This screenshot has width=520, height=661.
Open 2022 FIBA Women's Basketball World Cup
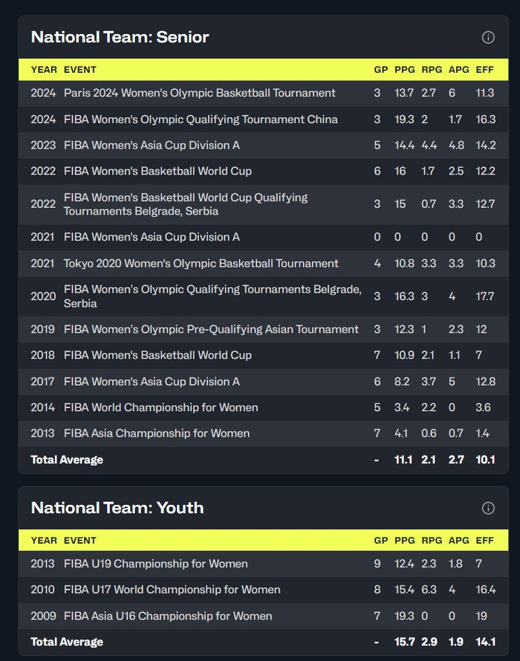[x=157, y=171]
